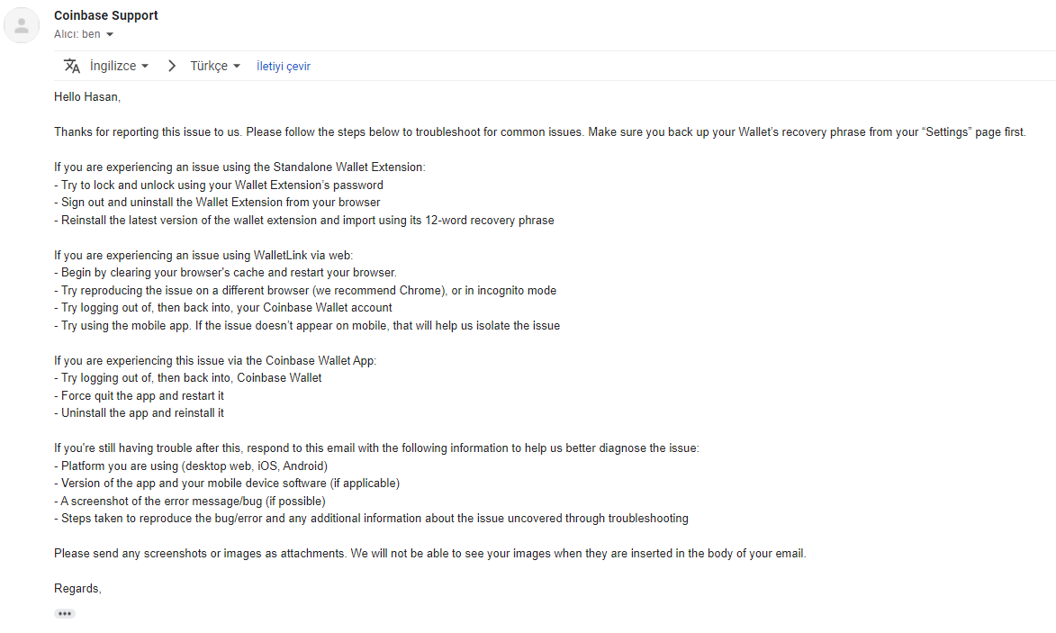Screen dimensions: 1056x633
Task: Click the WalletLink via web heading line
Action: click(203, 255)
